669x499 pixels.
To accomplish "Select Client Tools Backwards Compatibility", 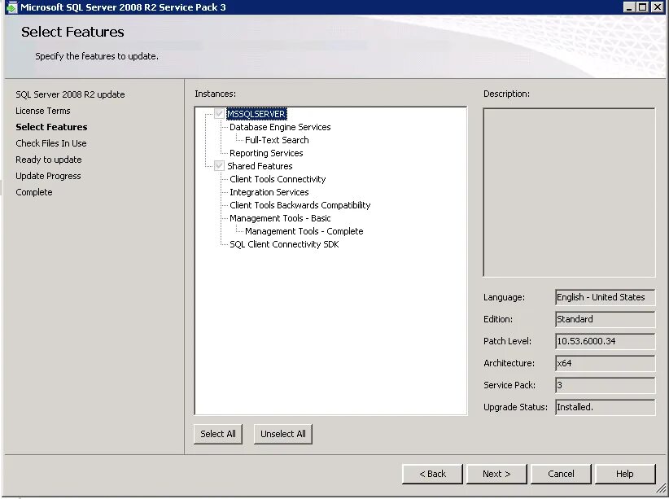I will click(300, 205).
